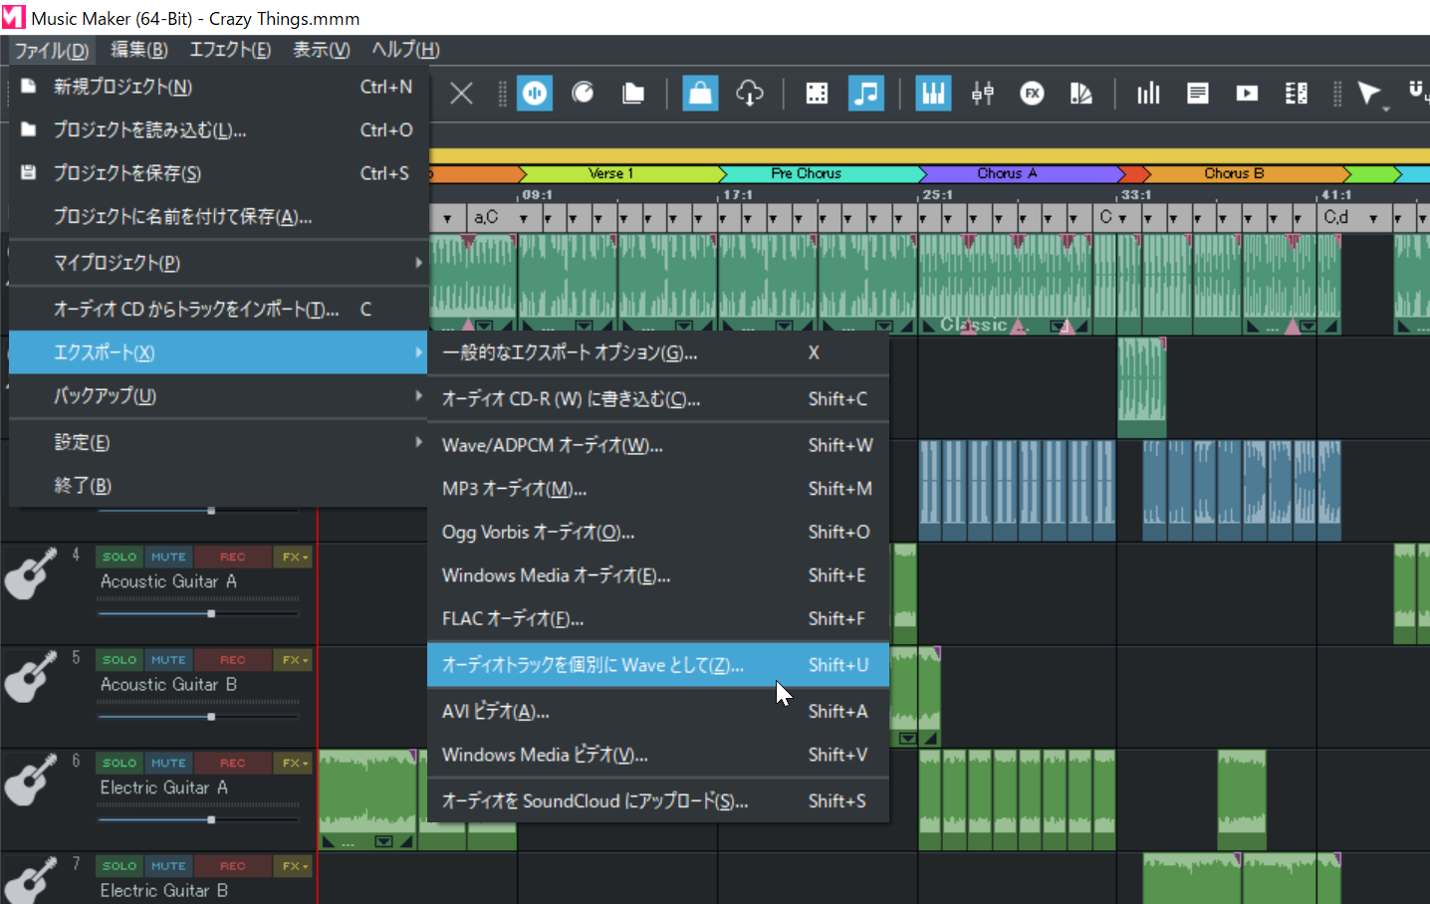The width and height of the screenshot is (1430, 904).
Task: Select オーディオトラックを個別に Wave として(Z)
Action: (x=658, y=665)
